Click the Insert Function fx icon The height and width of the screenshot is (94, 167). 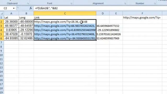[x=31, y=8]
